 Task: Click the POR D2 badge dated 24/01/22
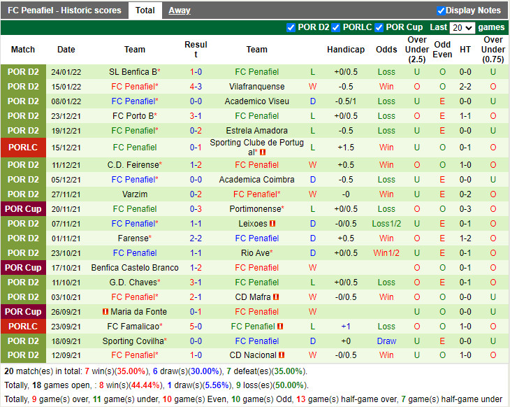pos(23,72)
